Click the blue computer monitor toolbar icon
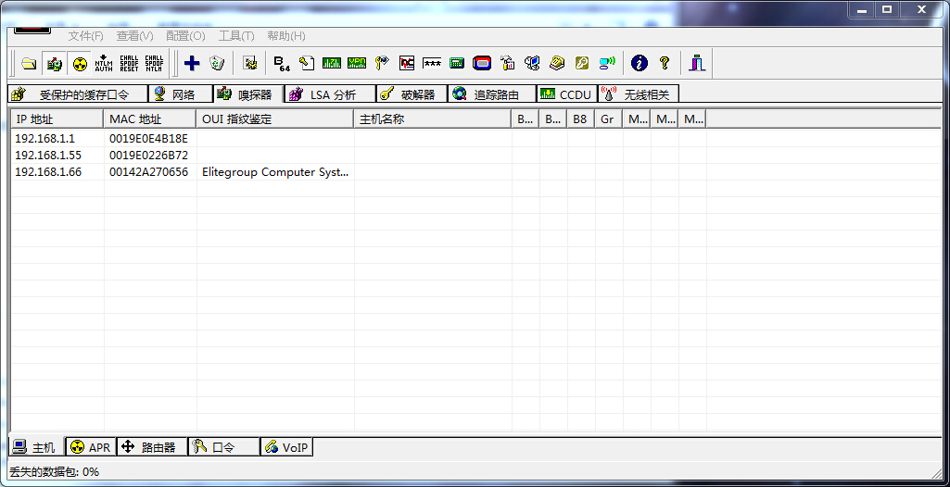The height and width of the screenshot is (487, 950). pos(532,63)
